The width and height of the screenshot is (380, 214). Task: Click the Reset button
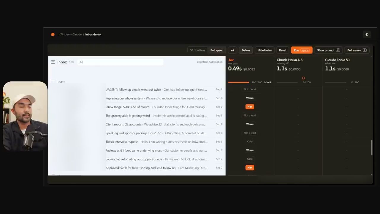click(283, 50)
